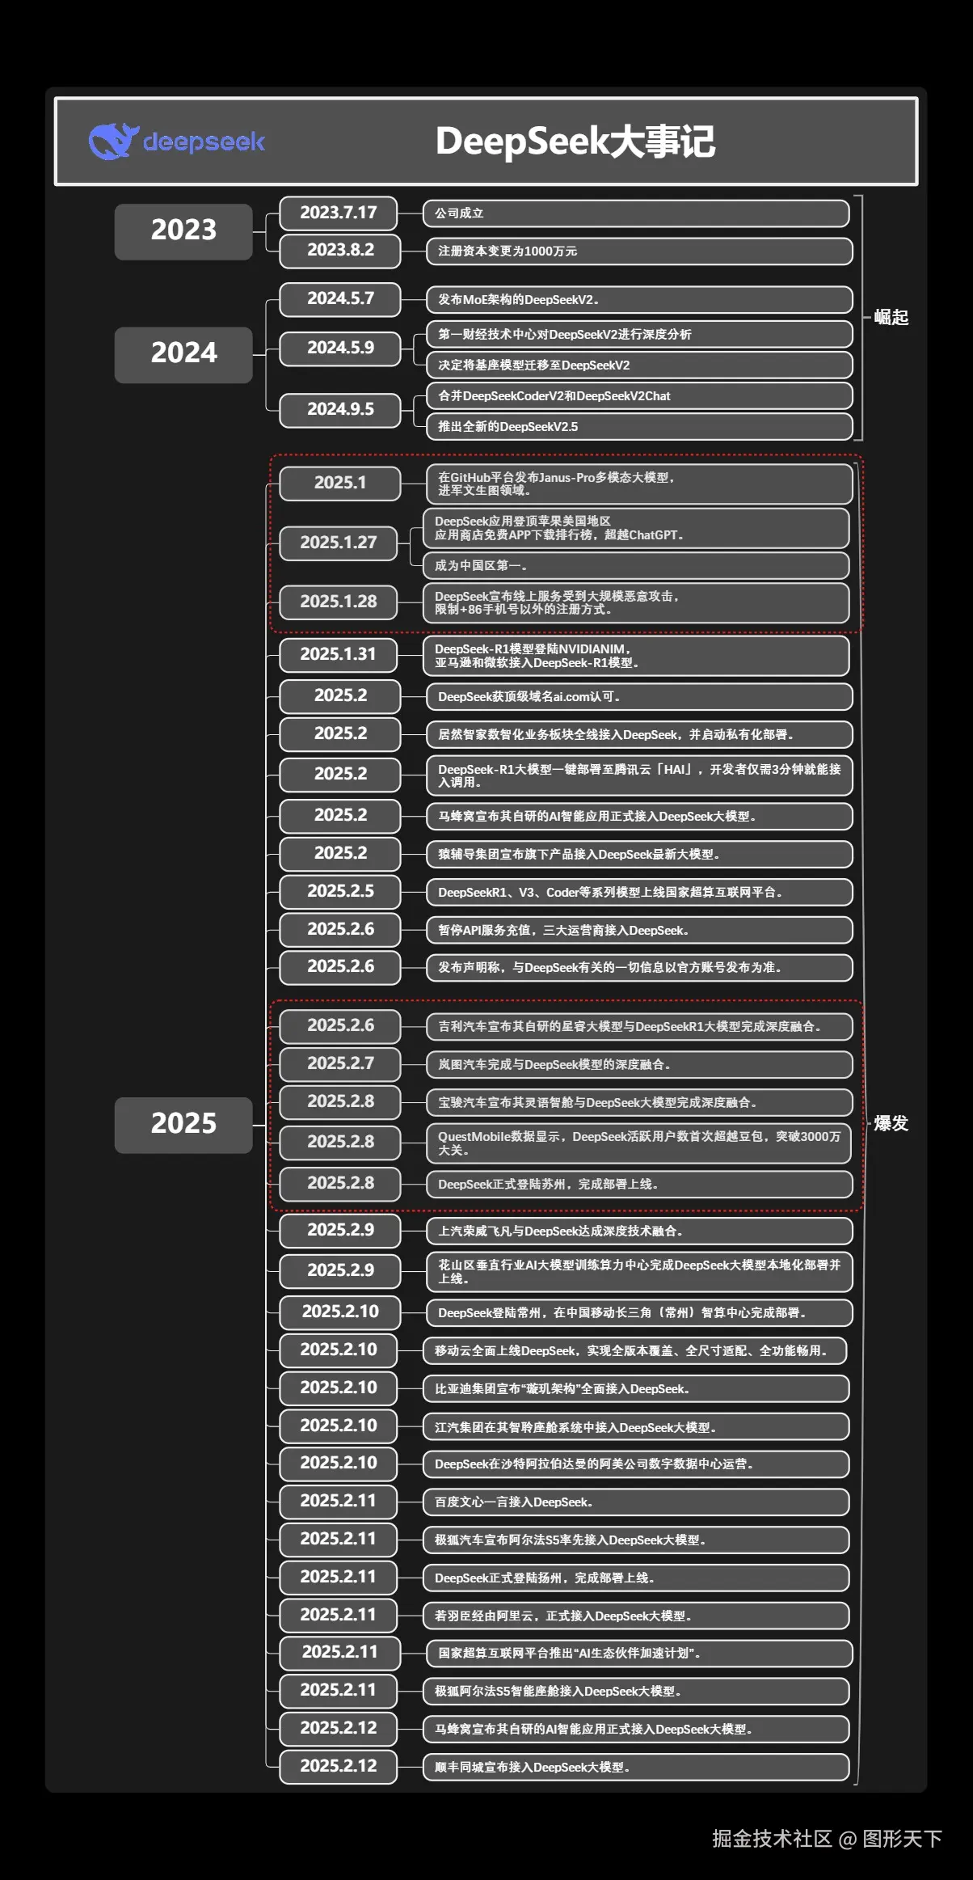Viewport: 973px width, 1880px height.
Task: Click the AI生态伙伴加速计划 event
Action: (639, 1654)
